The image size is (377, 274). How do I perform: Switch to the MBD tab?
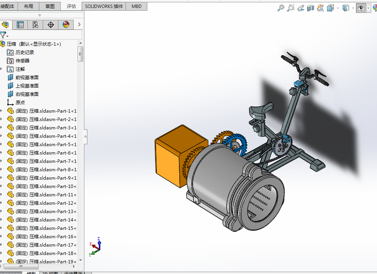[136, 6]
